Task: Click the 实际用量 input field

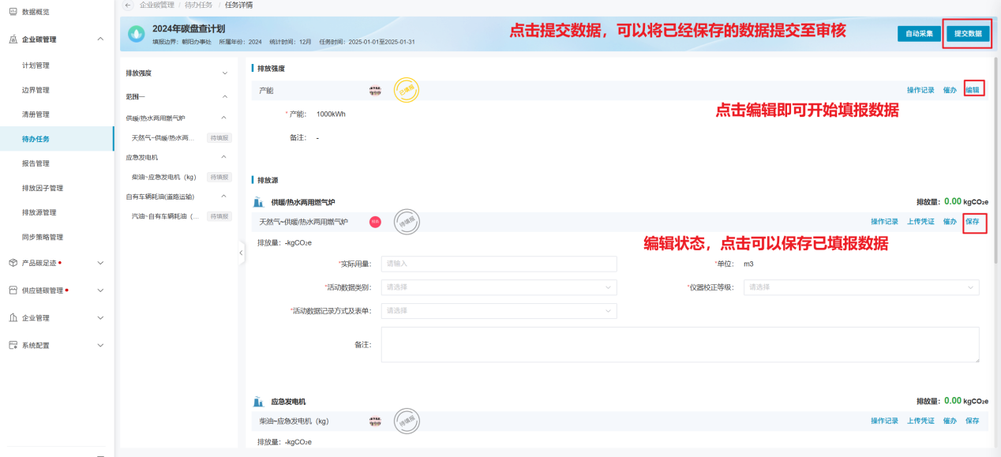Action: 499,264
